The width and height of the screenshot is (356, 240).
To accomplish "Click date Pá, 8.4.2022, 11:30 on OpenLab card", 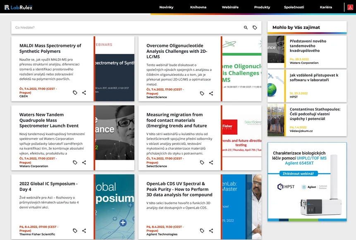I will pos(165,228).
